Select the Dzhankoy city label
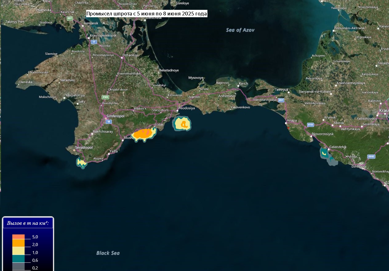389x271 pixels. tap(130, 55)
